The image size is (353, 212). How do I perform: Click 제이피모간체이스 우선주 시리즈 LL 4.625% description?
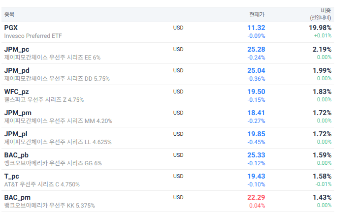58,142
